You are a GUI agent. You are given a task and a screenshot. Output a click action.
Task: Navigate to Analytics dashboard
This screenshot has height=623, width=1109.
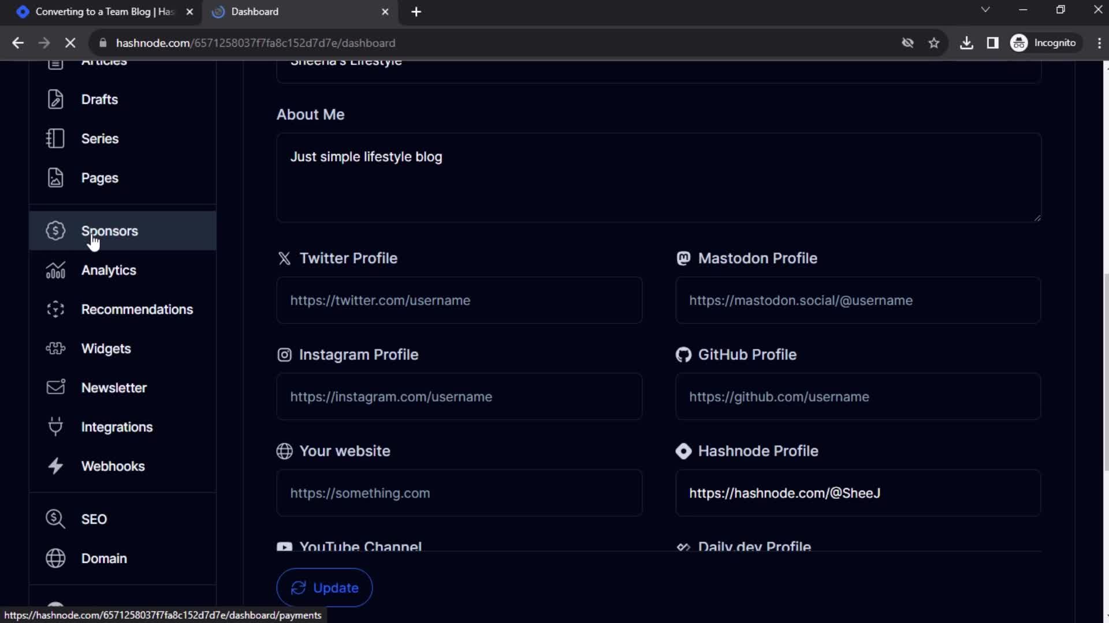(x=109, y=270)
